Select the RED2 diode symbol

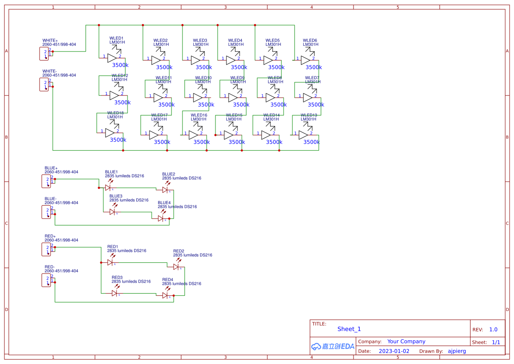click(x=176, y=267)
